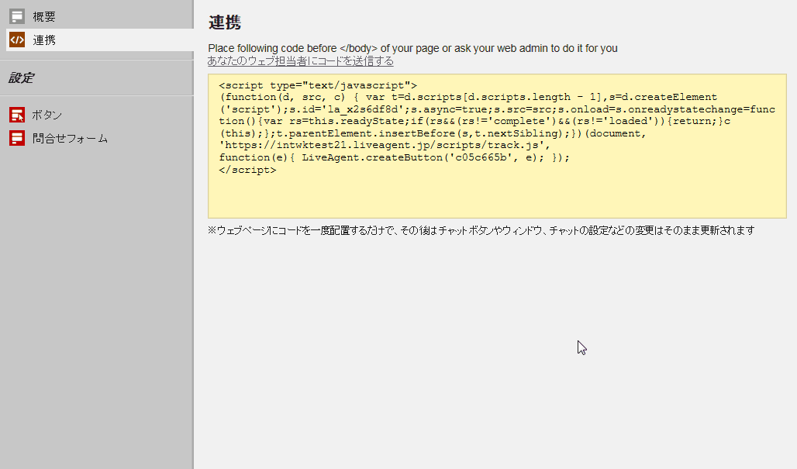
Task: Click the 連携 page heading
Action: tap(225, 22)
